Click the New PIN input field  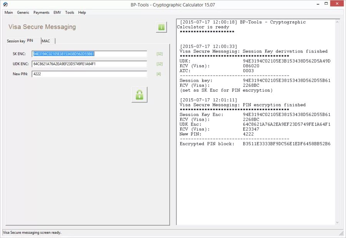(89, 74)
